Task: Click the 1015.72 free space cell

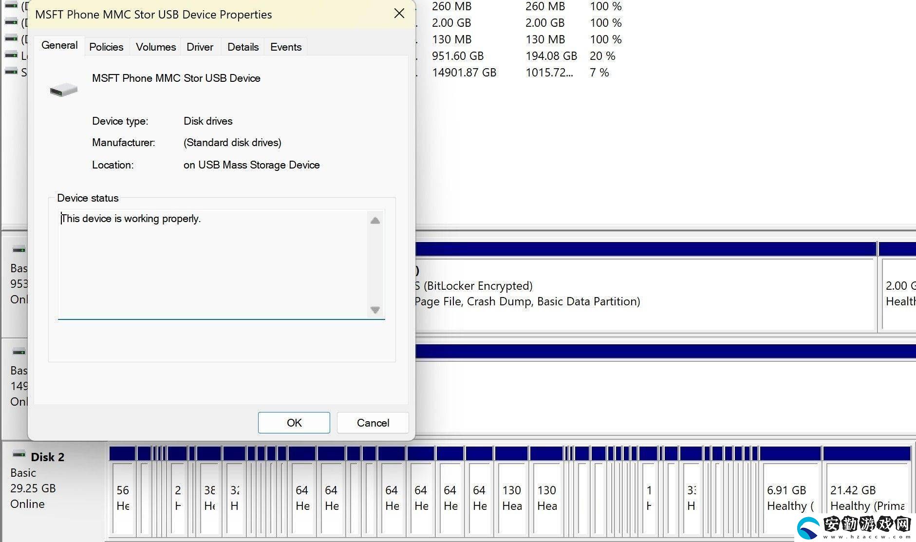Action: (549, 73)
